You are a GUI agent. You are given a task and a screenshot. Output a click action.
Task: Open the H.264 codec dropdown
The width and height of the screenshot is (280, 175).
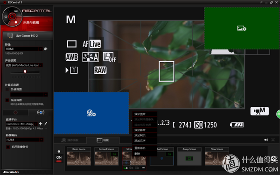[24, 140]
